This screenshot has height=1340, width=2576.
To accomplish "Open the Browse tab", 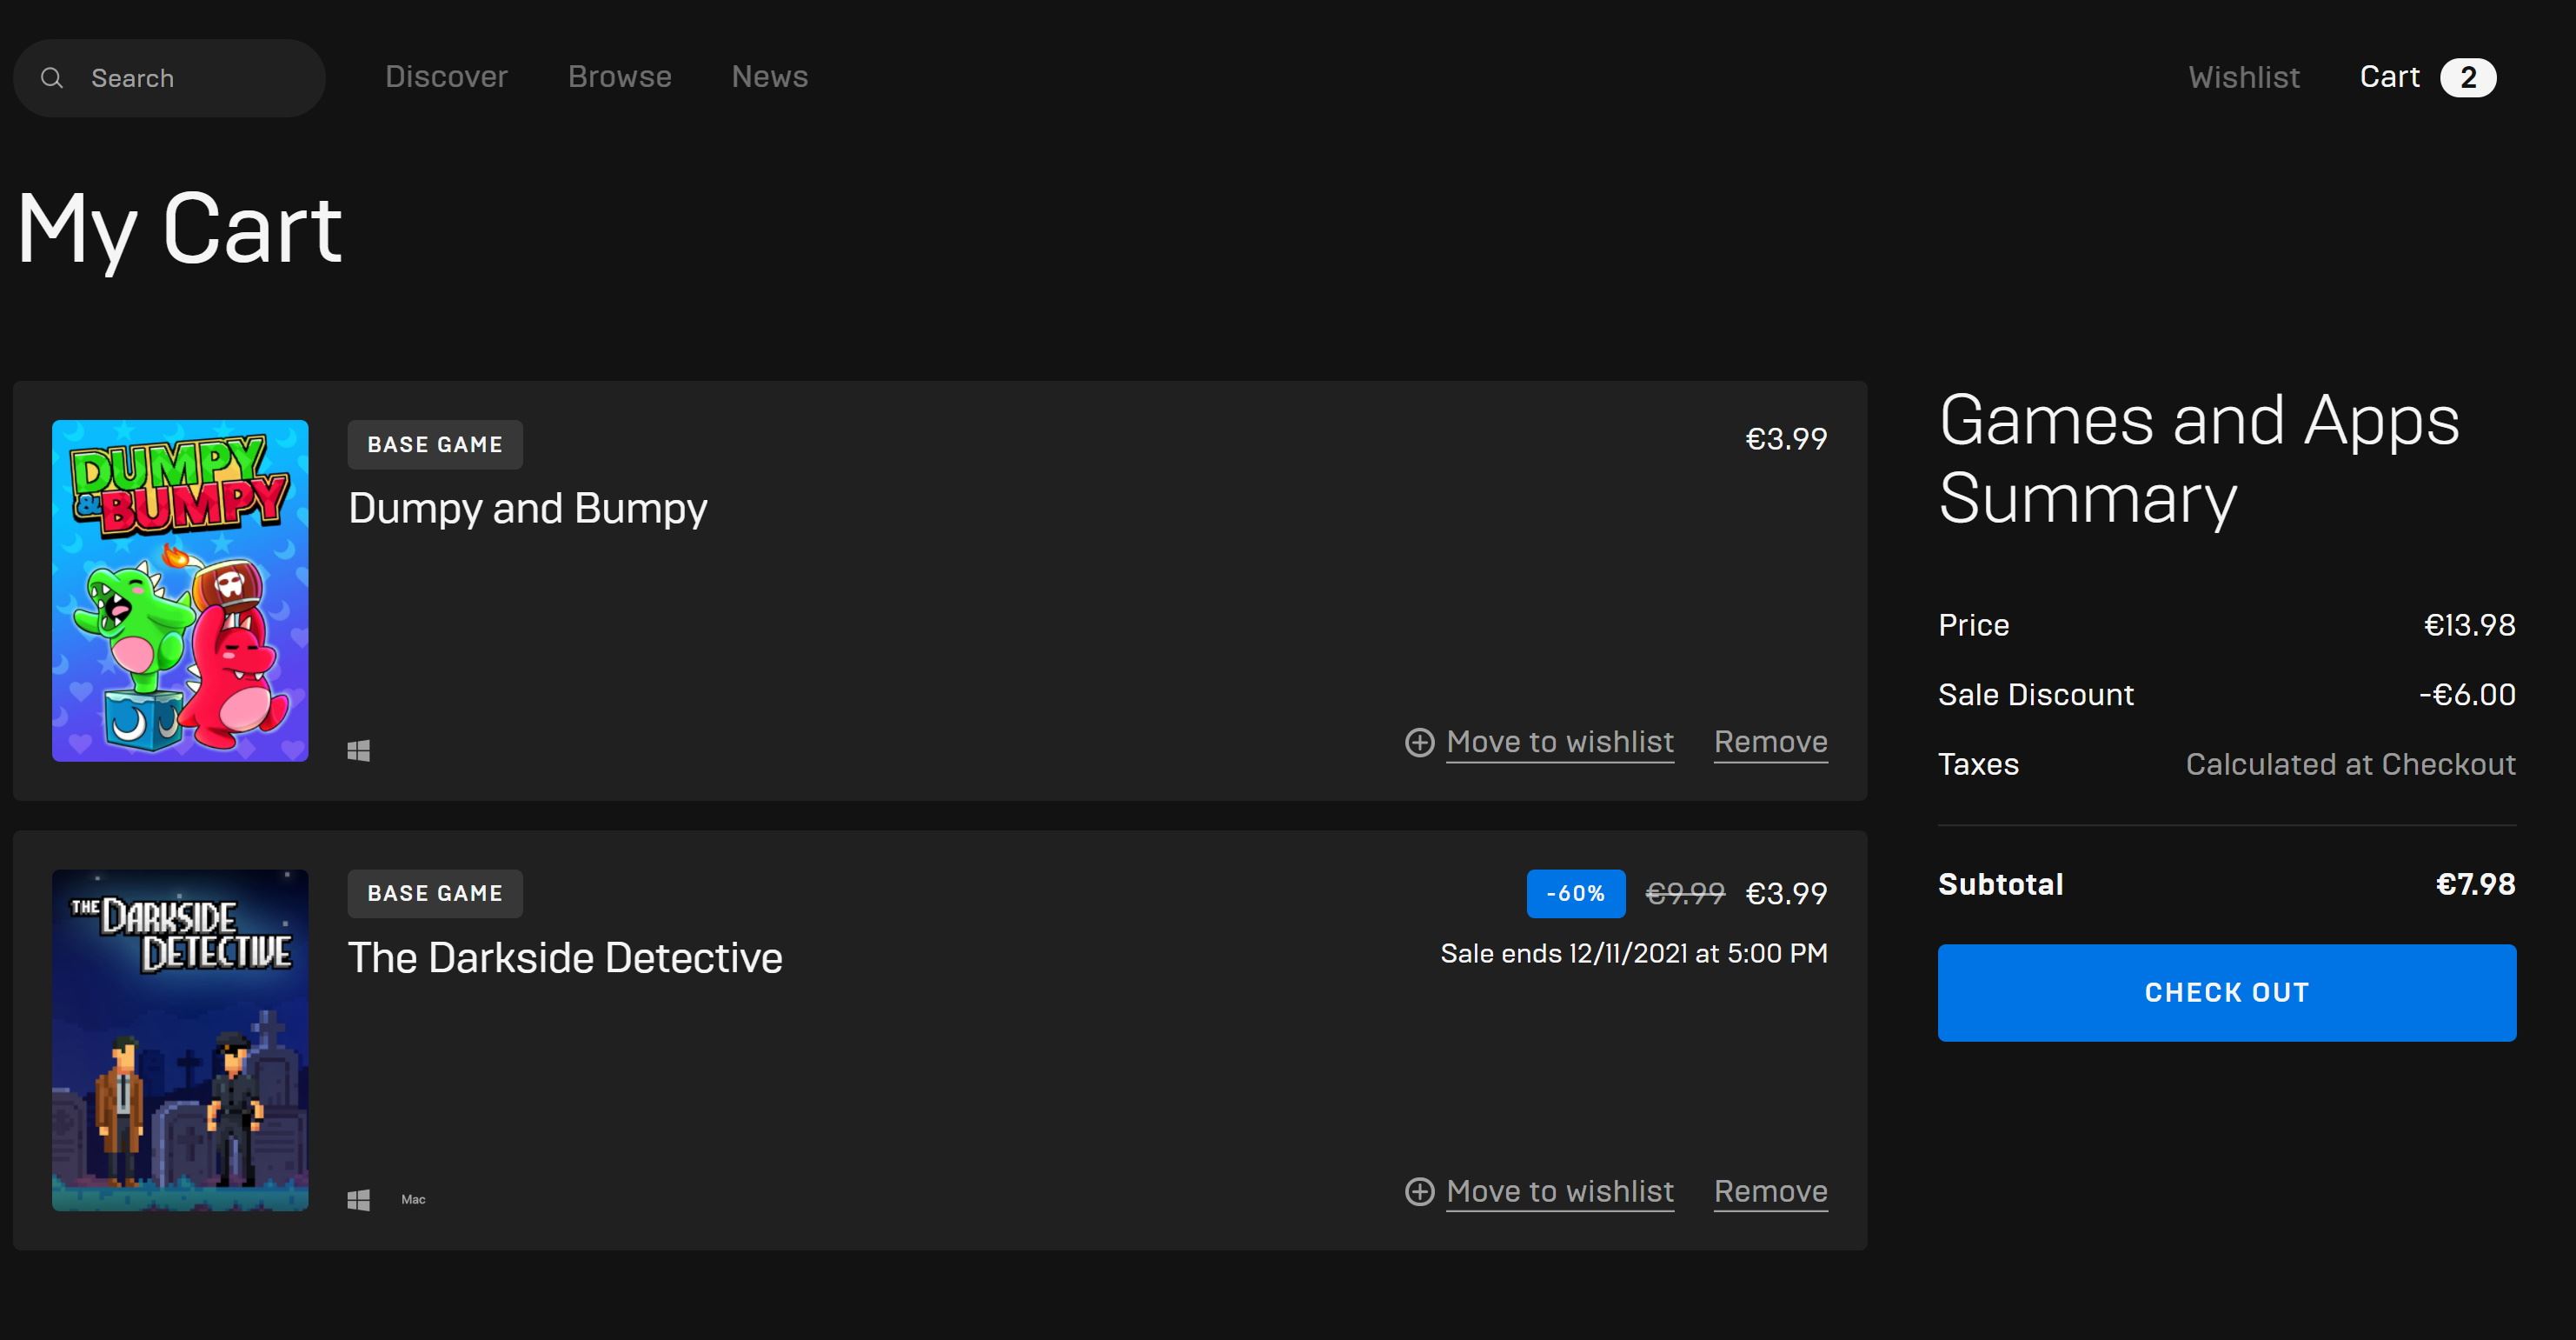I will click(619, 77).
